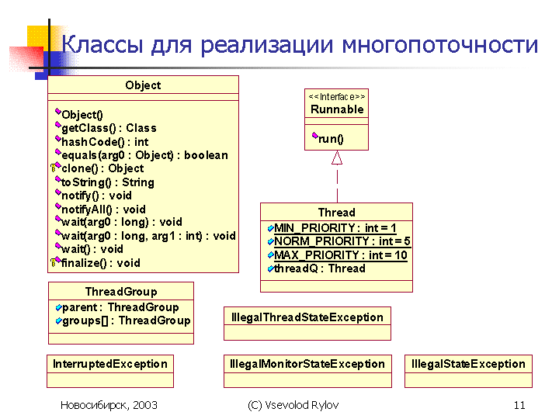
Task: Select the Object class title
Action: click(x=143, y=85)
